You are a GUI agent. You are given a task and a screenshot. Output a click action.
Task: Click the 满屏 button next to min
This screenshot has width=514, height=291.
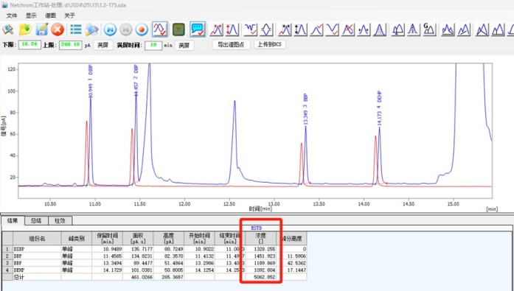pyautogui.click(x=184, y=46)
